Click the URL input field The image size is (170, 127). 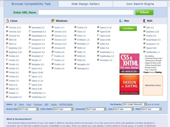86,13
